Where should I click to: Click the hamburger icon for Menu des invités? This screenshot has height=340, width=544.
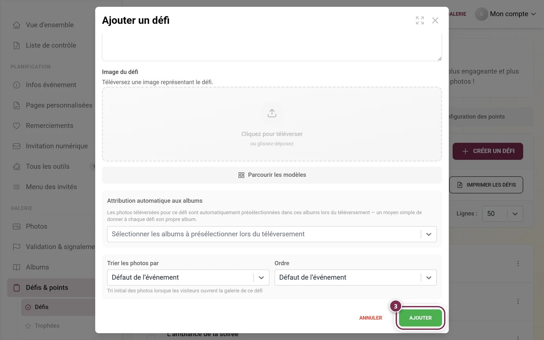pos(17,187)
